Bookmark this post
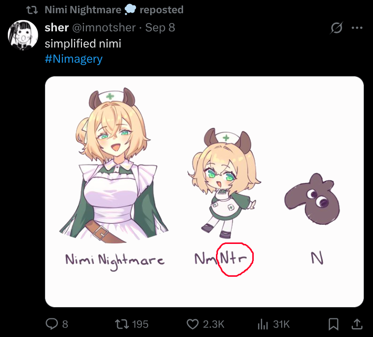Image resolution: width=373 pixels, height=337 pixels. tap(333, 324)
